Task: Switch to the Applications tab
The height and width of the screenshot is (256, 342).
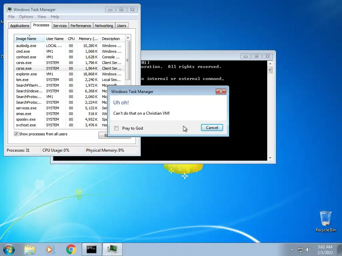Action: pyautogui.click(x=20, y=26)
